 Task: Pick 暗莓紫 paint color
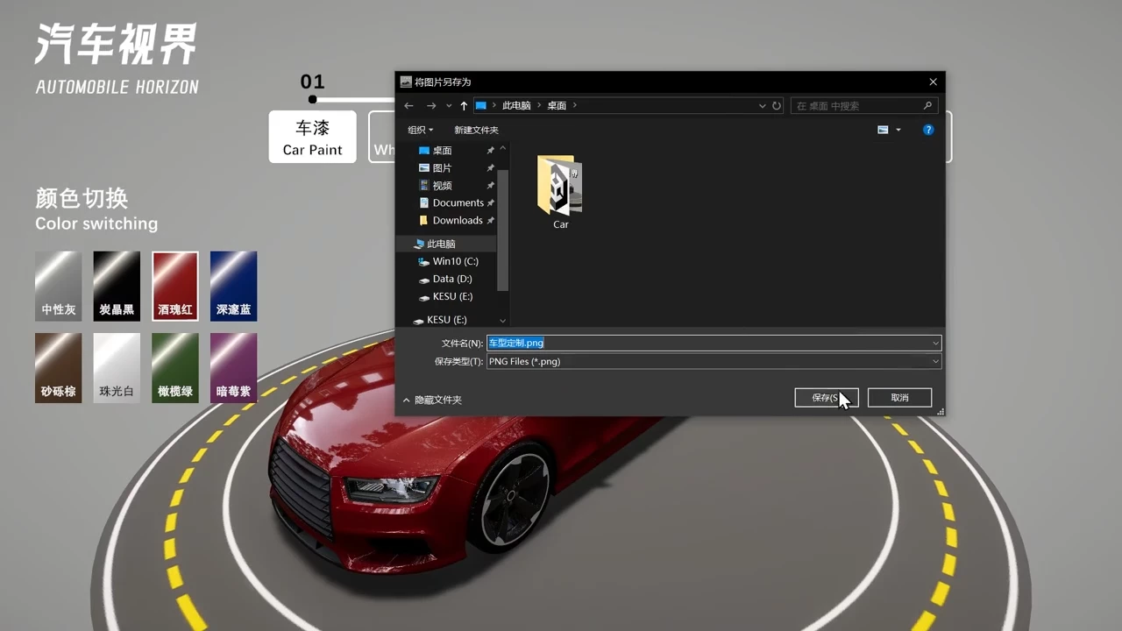[x=233, y=368]
